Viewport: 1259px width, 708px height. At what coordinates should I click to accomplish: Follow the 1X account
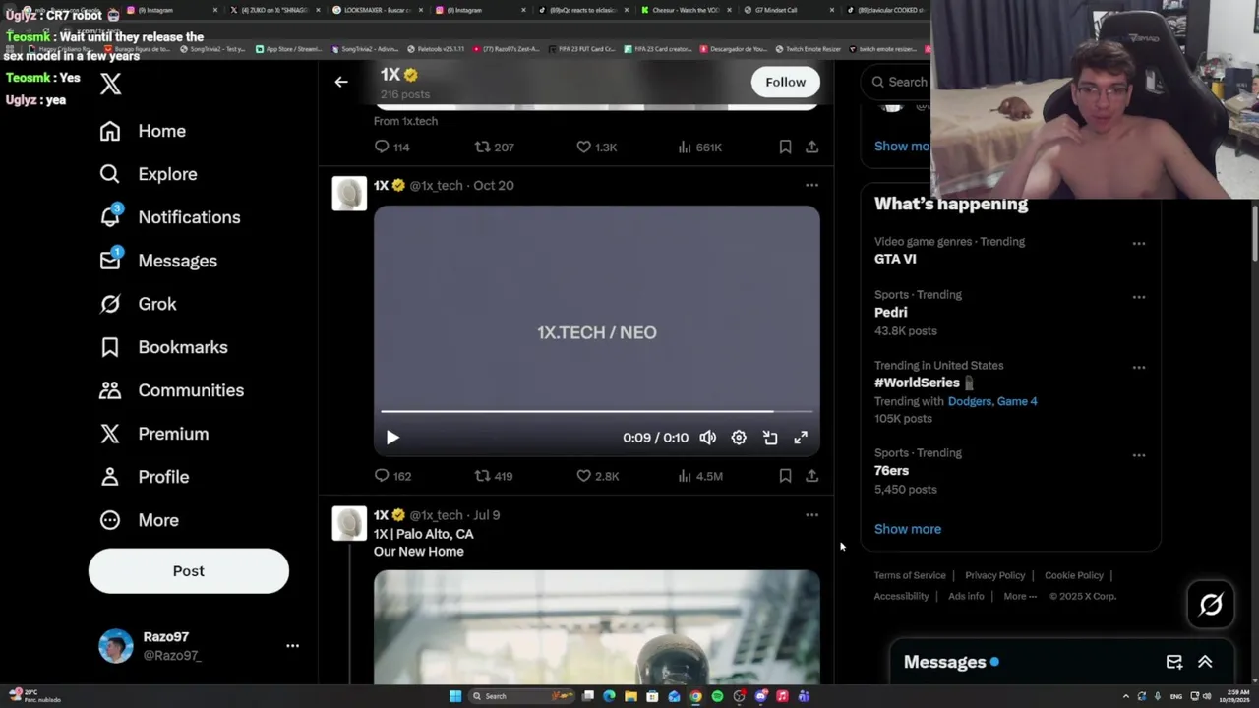[785, 82]
